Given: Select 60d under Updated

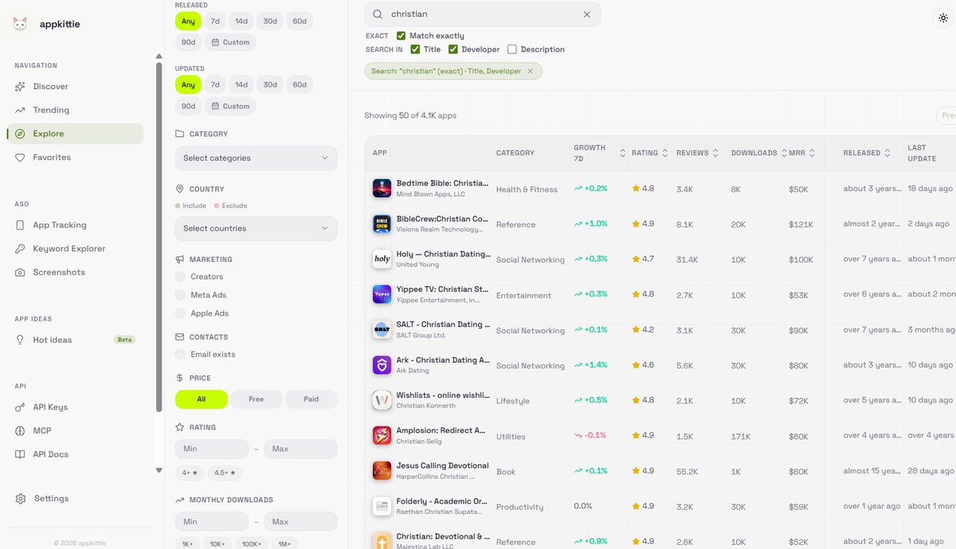Looking at the screenshot, I should (300, 84).
